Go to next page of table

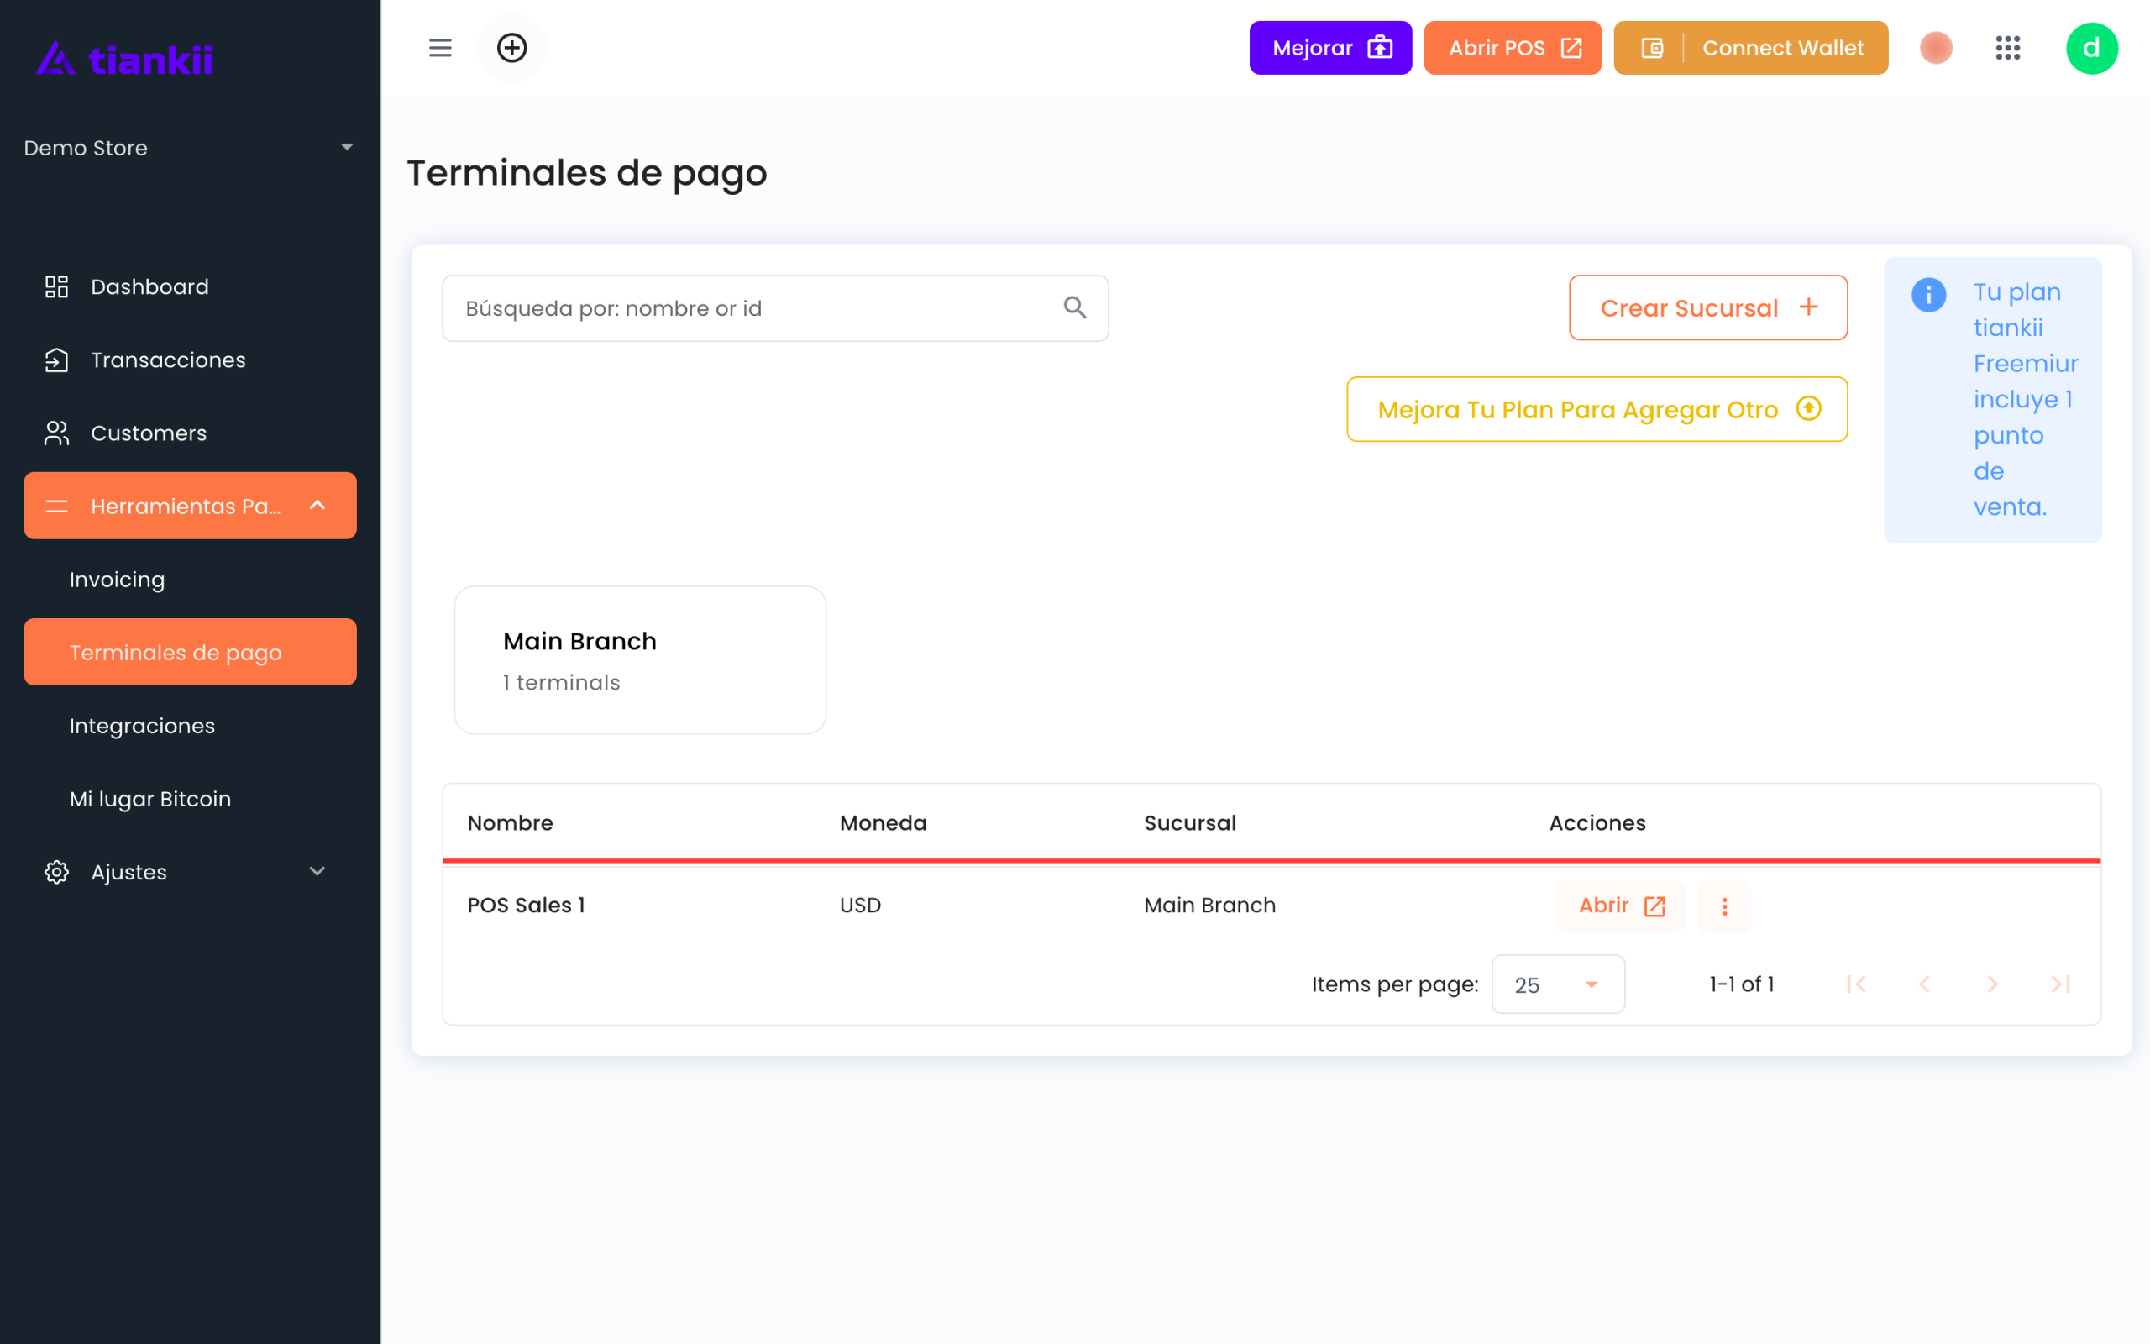(1993, 984)
